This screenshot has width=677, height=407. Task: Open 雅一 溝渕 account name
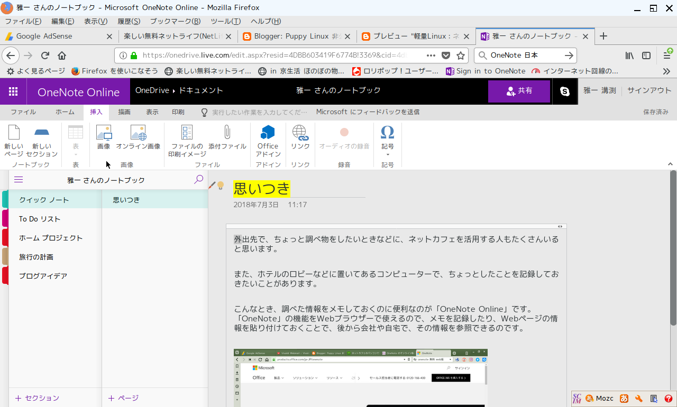[x=600, y=90]
